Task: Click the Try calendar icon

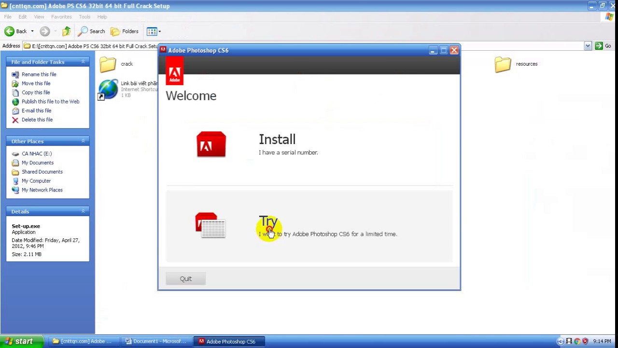Action: (x=210, y=225)
